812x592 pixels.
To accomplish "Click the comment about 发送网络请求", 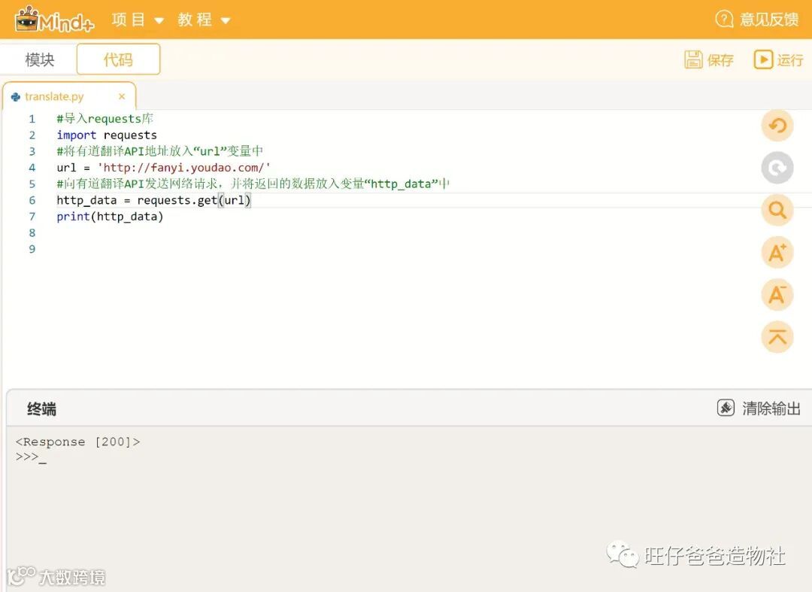I will 253,184.
